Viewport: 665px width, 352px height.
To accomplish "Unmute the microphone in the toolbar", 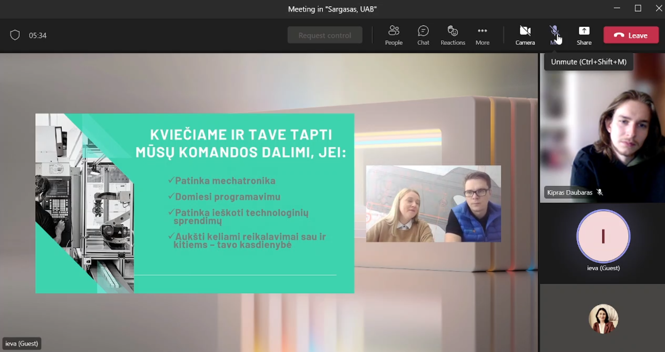I will [x=554, y=32].
